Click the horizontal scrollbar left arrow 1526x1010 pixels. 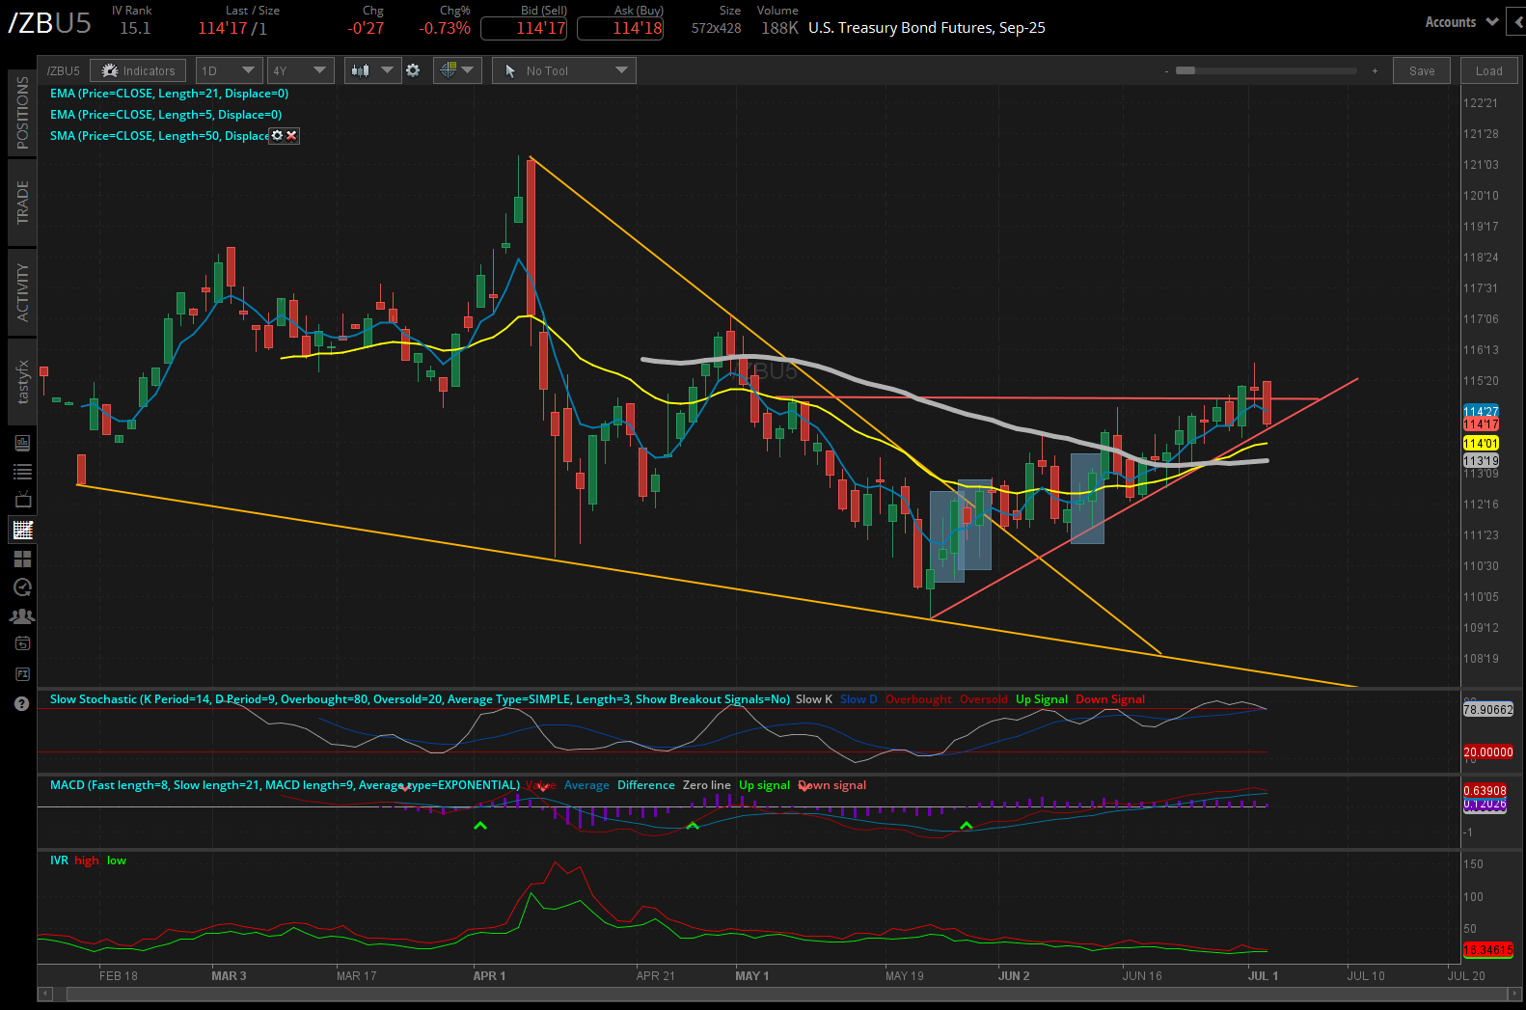click(x=44, y=994)
